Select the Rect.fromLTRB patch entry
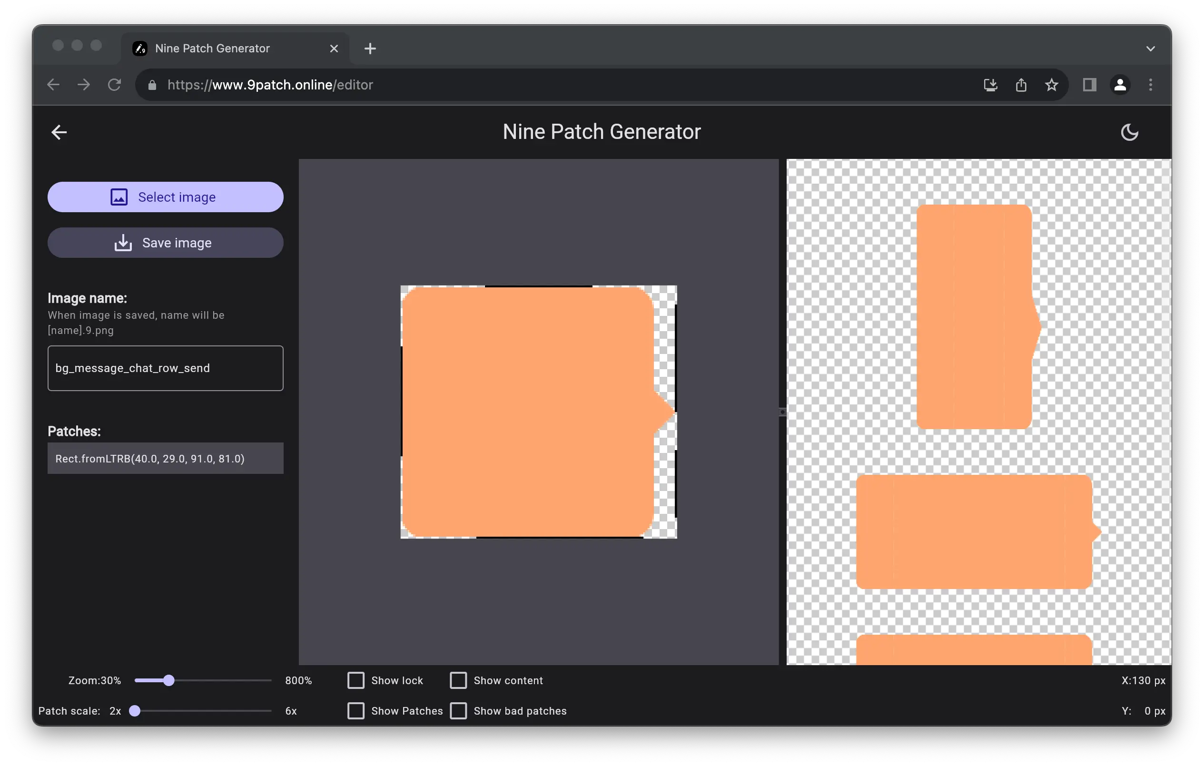This screenshot has width=1204, height=766. click(x=166, y=459)
